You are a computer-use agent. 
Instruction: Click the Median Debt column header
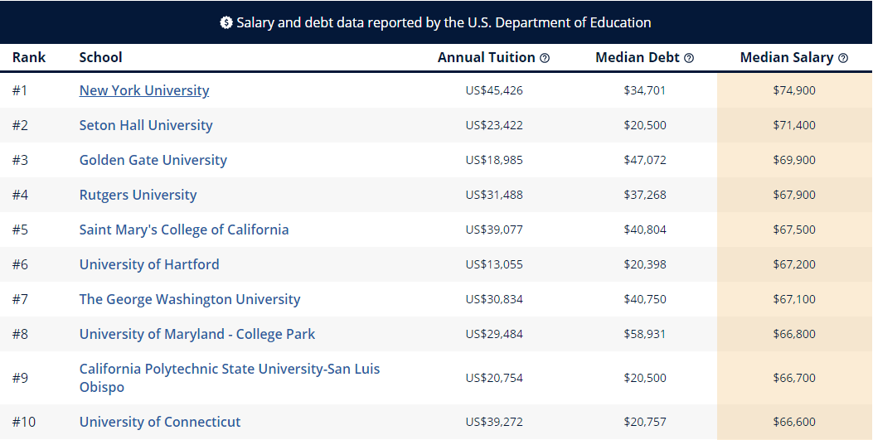[638, 57]
